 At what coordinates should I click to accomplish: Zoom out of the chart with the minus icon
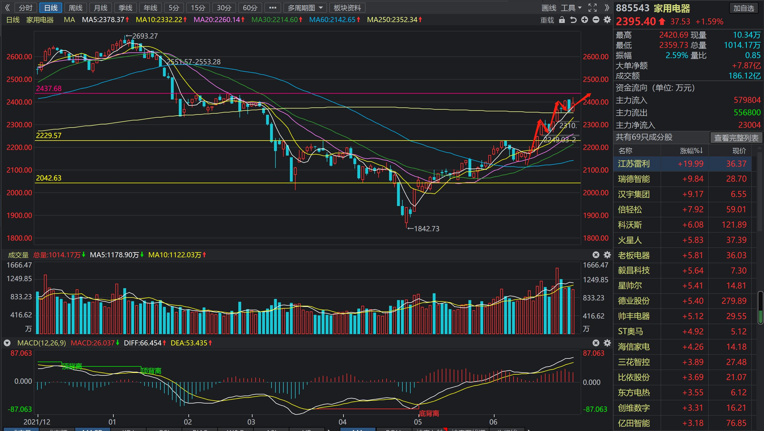click(596, 20)
